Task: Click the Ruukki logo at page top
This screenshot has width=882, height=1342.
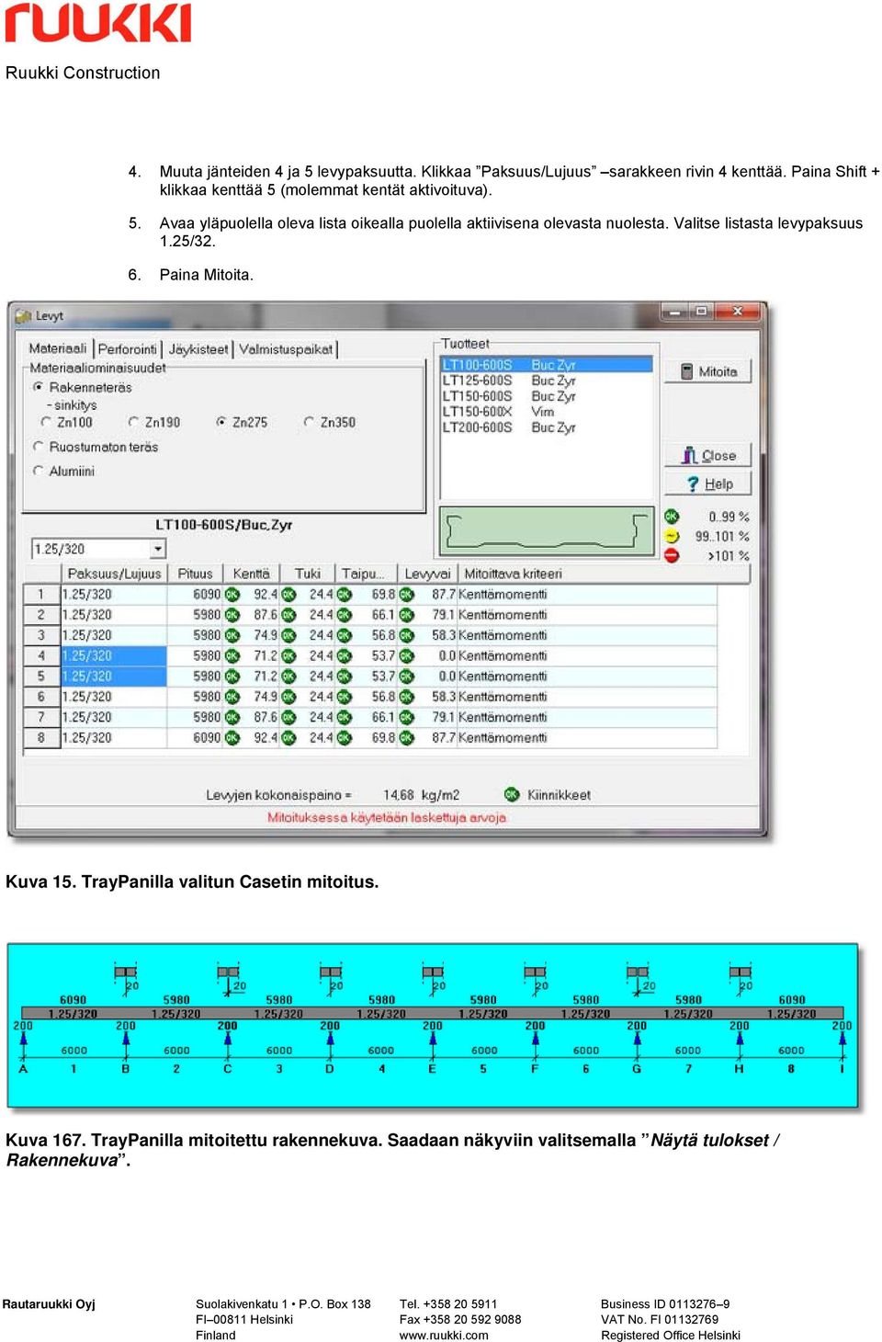Action: [98, 23]
